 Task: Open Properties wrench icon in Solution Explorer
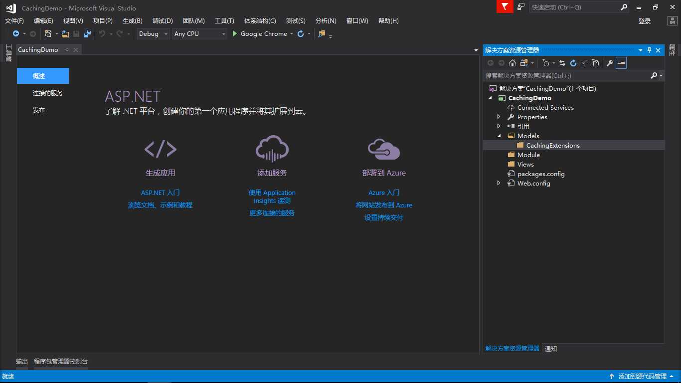[x=610, y=63]
